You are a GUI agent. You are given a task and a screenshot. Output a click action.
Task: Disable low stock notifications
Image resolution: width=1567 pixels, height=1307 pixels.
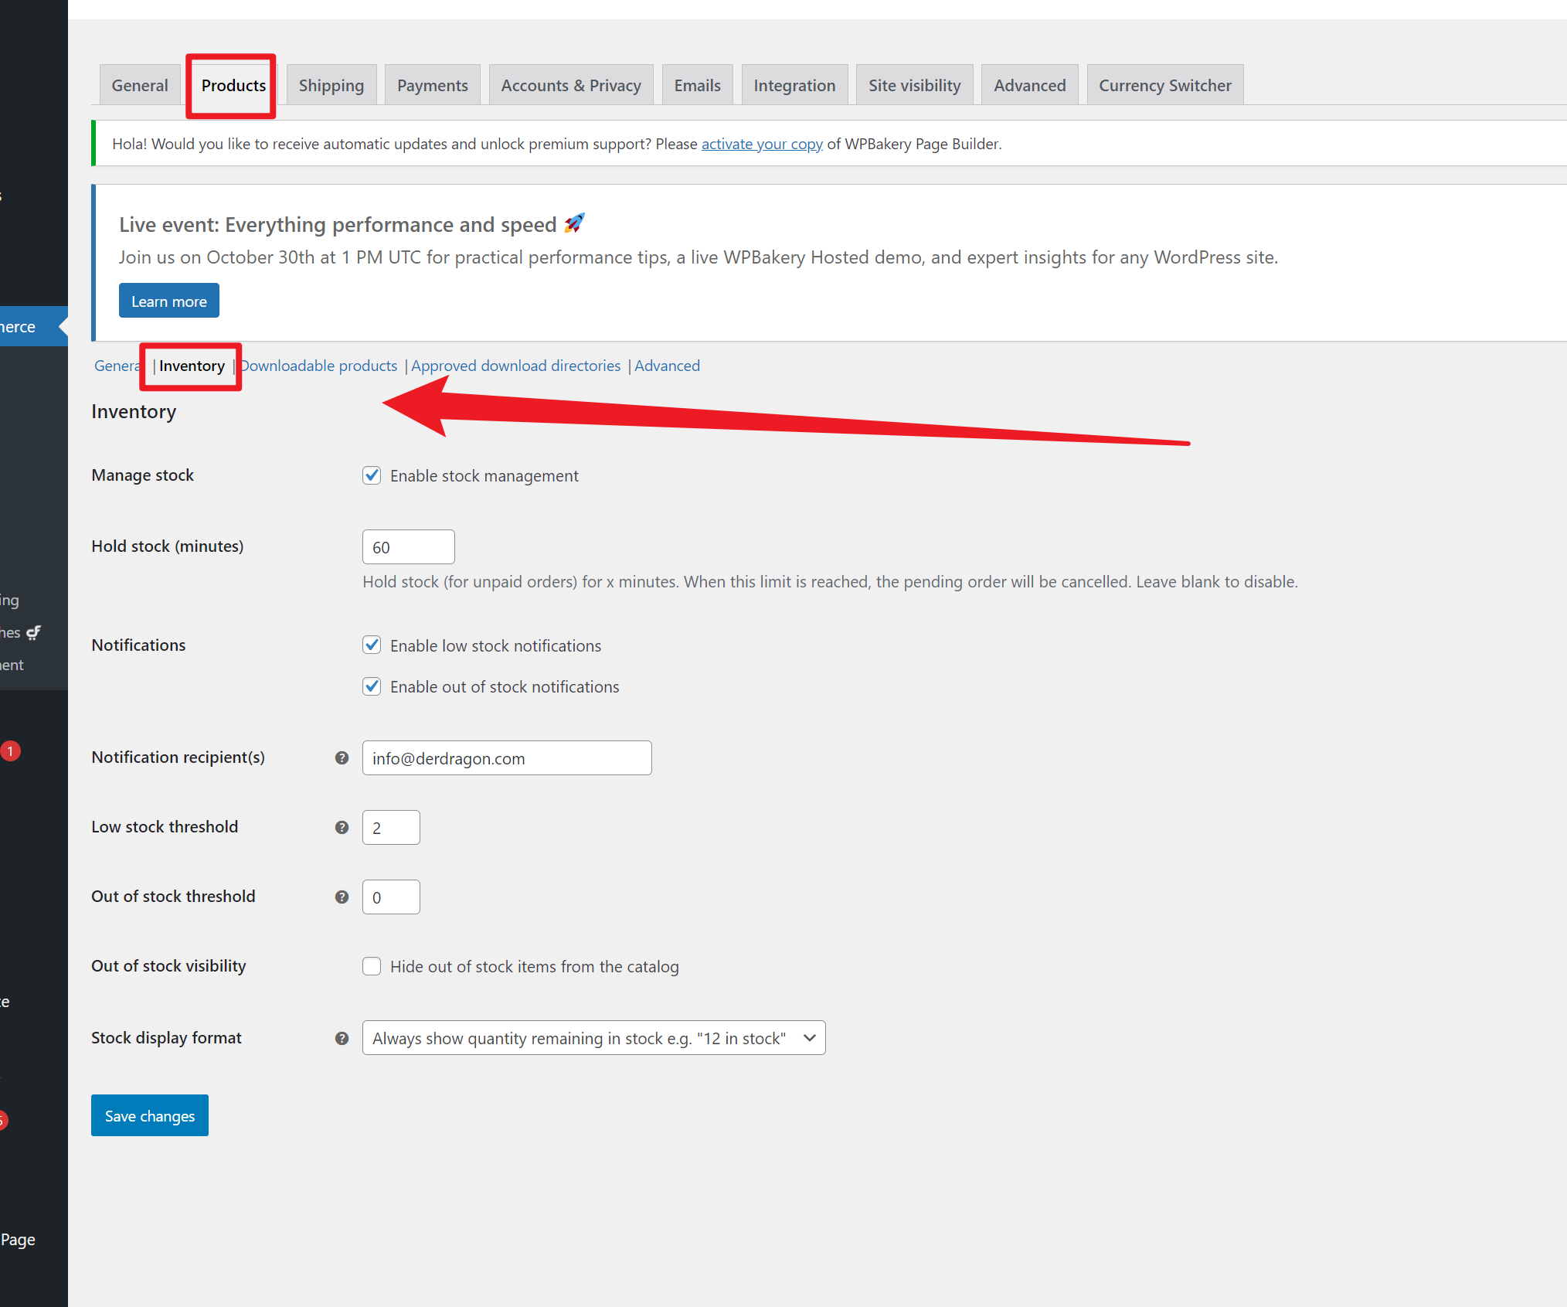tap(372, 645)
